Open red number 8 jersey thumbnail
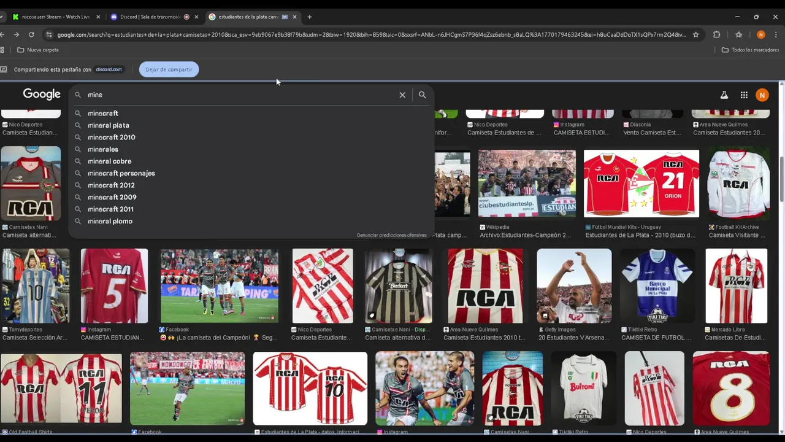 [x=731, y=389]
